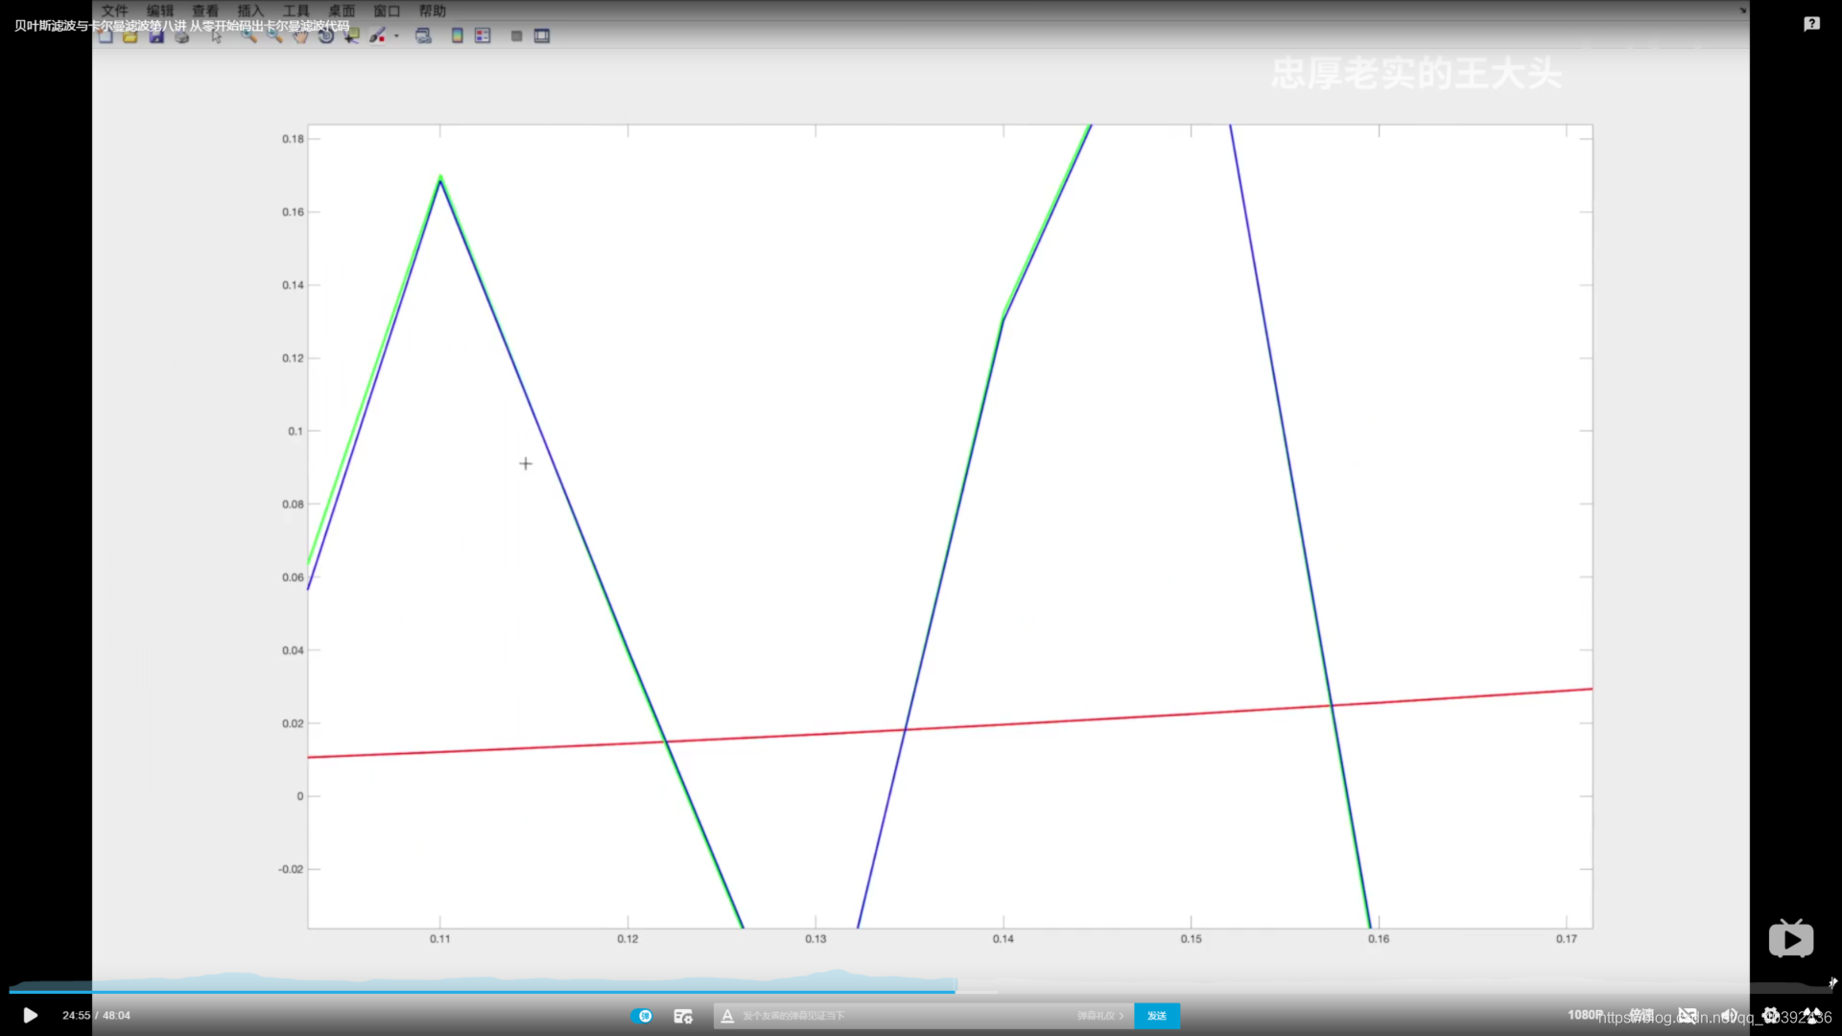The height and width of the screenshot is (1036, 1842).
Task: Click the red line in the plot
Action: coord(950,726)
